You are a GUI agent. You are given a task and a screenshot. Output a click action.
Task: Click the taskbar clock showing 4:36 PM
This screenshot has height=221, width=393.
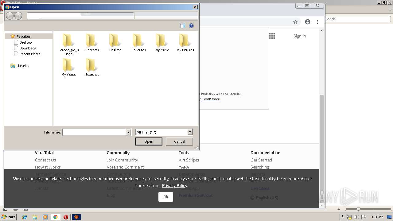[x=377, y=217]
